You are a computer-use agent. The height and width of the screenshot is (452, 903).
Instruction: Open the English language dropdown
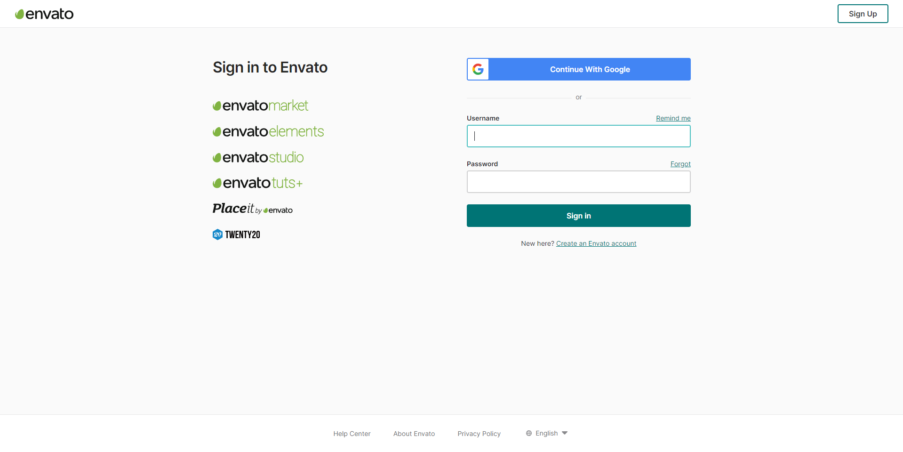(x=546, y=433)
